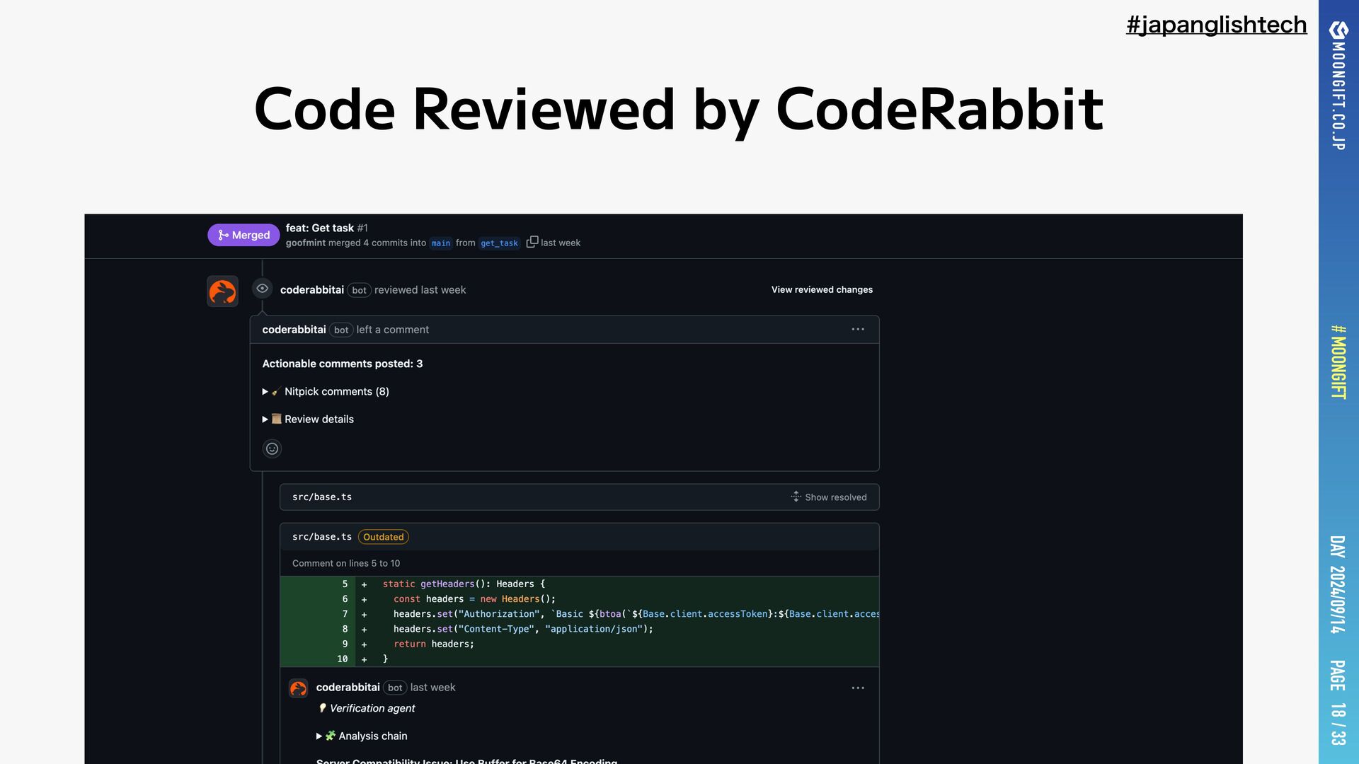This screenshot has width=1359, height=764.
Task: Click View reviewed changes link
Action: pos(822,289)
